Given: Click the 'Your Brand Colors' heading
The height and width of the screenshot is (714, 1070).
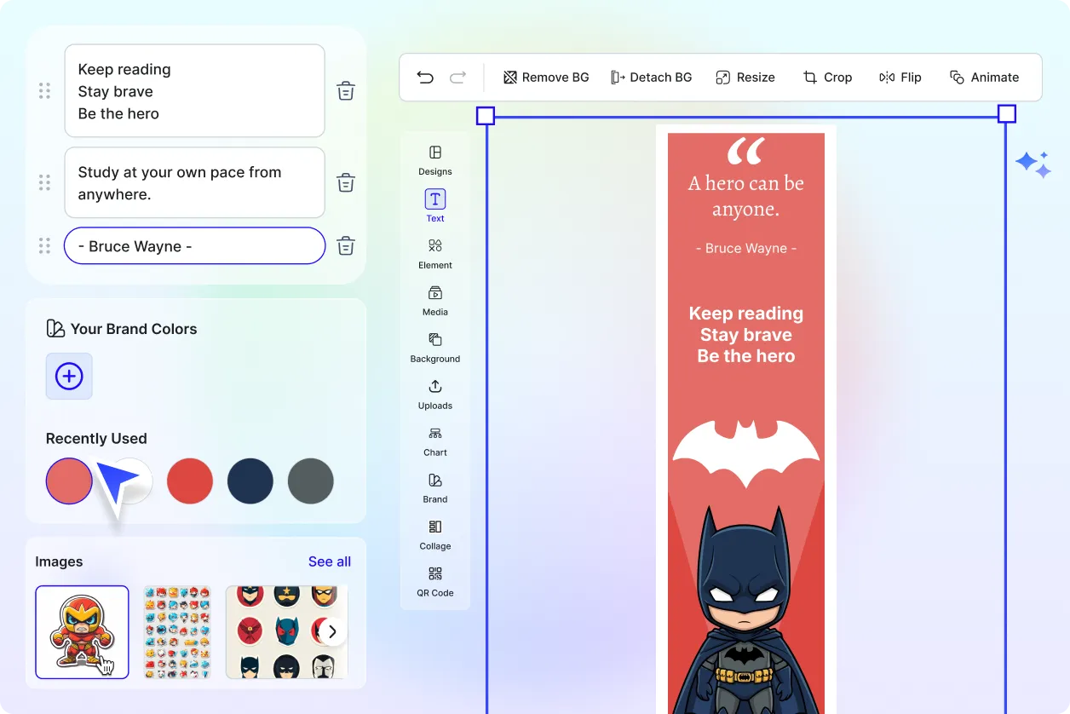Looking at the screenshot, I should [134, 329].
